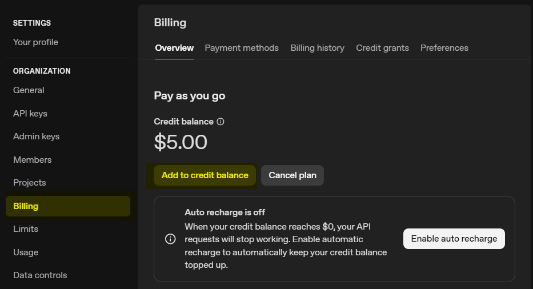
Task: Enable auto recharge
Action: click(454, 239)
